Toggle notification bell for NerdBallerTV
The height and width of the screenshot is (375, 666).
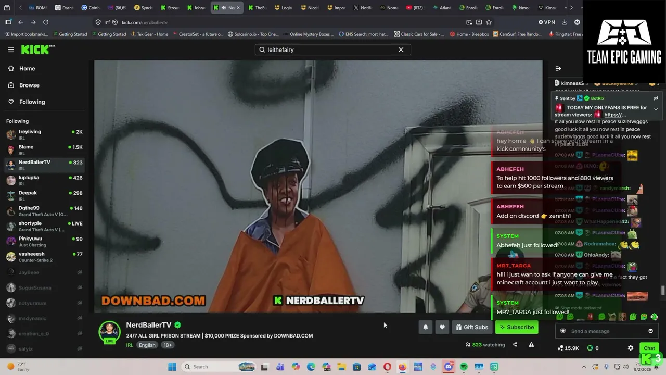tap(425, 327)
